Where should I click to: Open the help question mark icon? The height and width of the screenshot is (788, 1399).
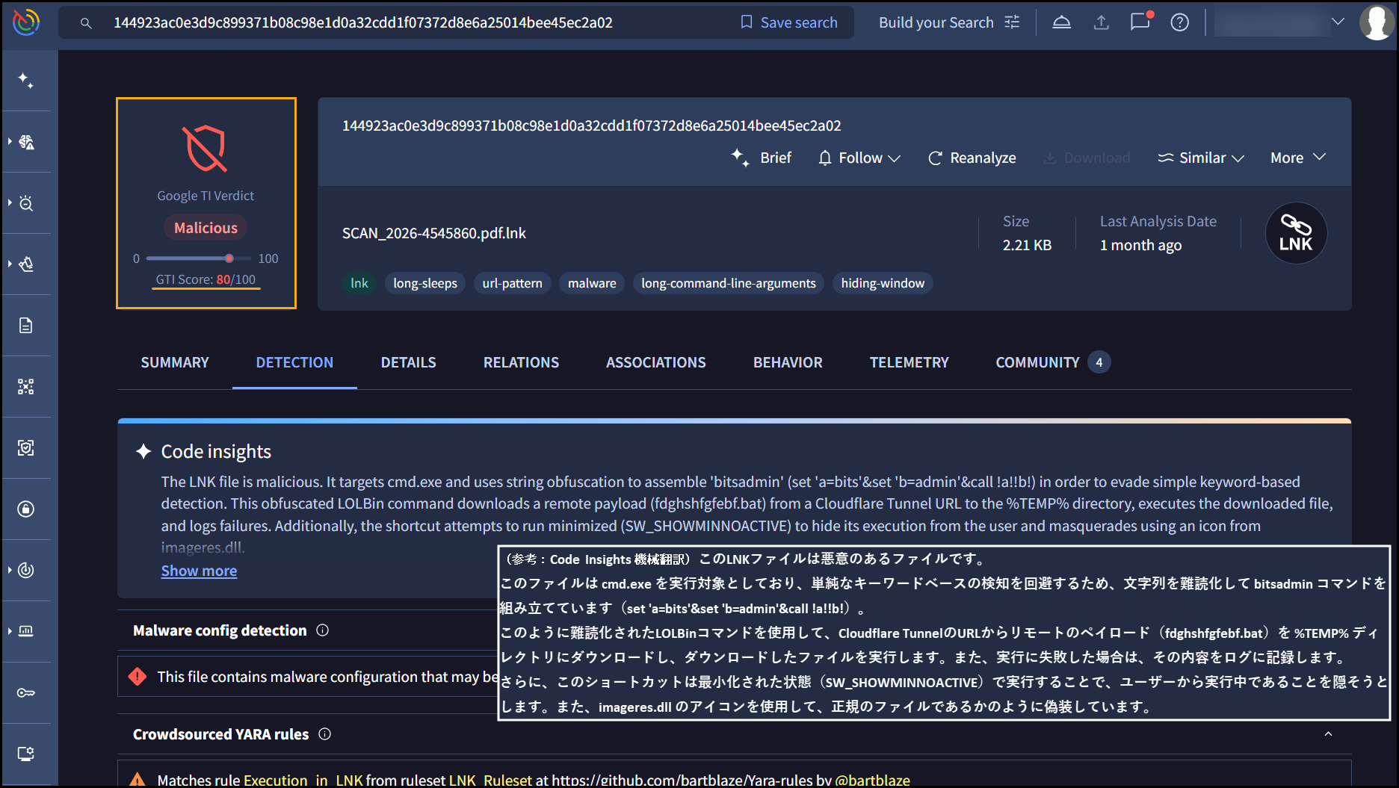[x=1179, y=22]
